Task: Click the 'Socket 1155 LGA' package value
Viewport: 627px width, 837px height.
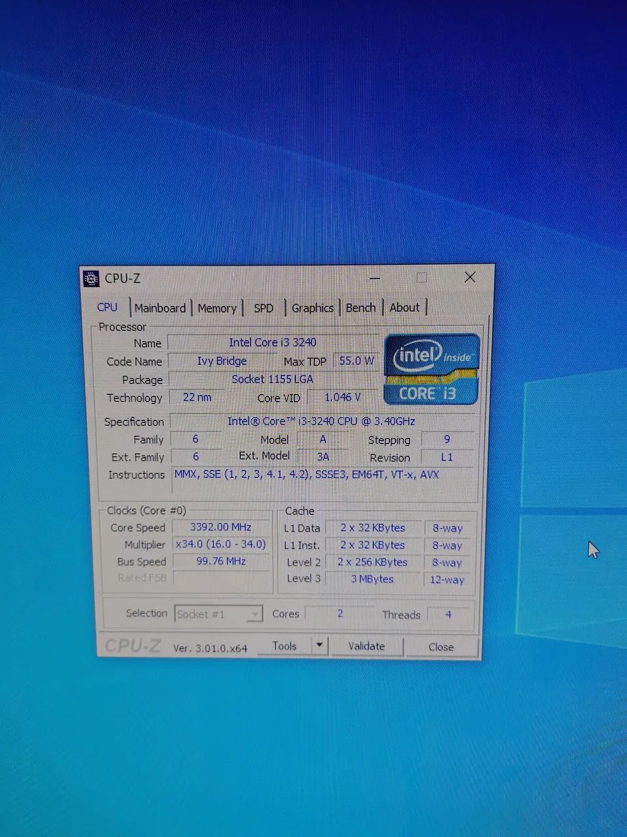Action: pos(272,379)
